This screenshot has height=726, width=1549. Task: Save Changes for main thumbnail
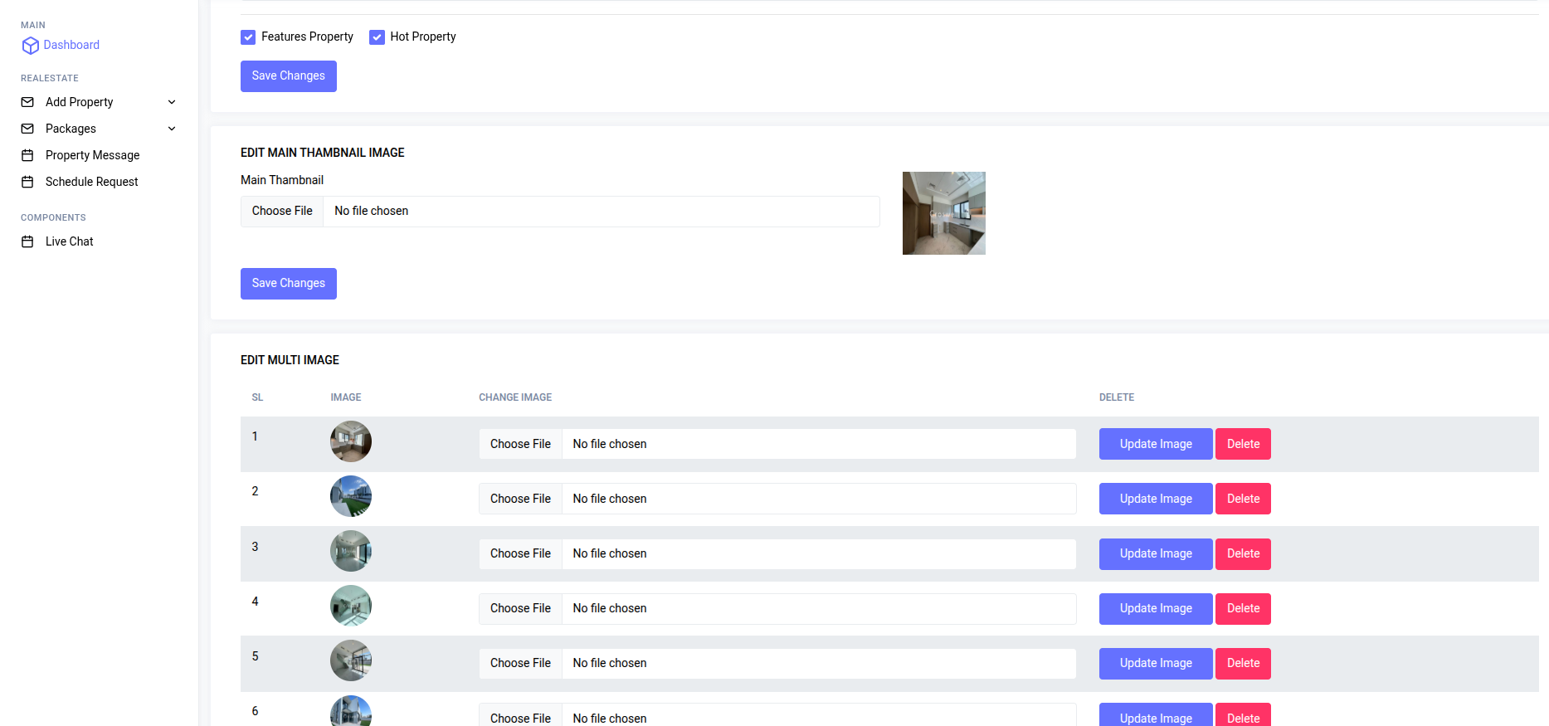[x=289, y=284]
